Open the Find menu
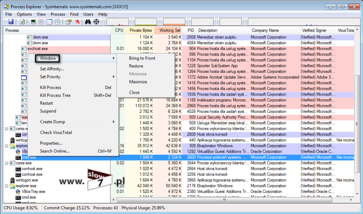363x214 pixels. tap(74, 14)
